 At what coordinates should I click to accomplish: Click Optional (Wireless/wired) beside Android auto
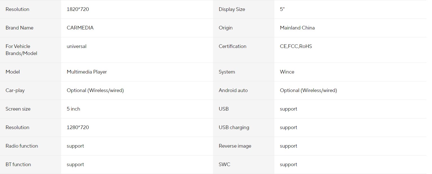click(x=308, y=90)
